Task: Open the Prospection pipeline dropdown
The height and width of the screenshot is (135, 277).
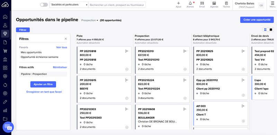Action: pos(90,20)
